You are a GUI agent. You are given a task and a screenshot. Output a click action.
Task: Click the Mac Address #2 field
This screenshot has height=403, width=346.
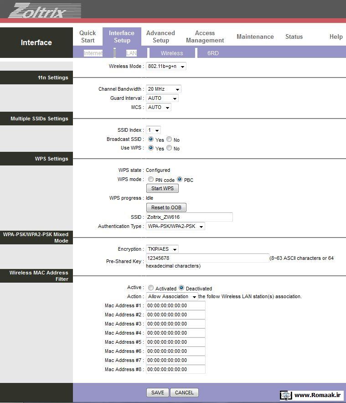pyautogui.click(x=176, y=315)
